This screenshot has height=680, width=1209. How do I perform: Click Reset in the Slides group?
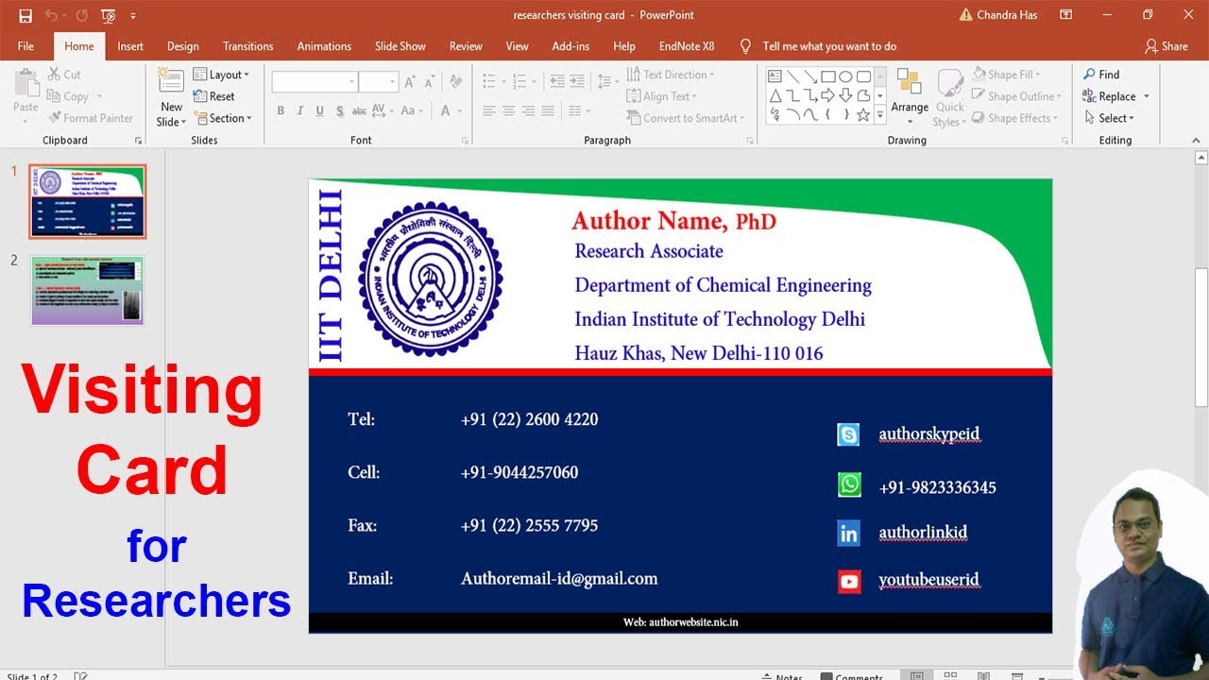pos(214,96)
